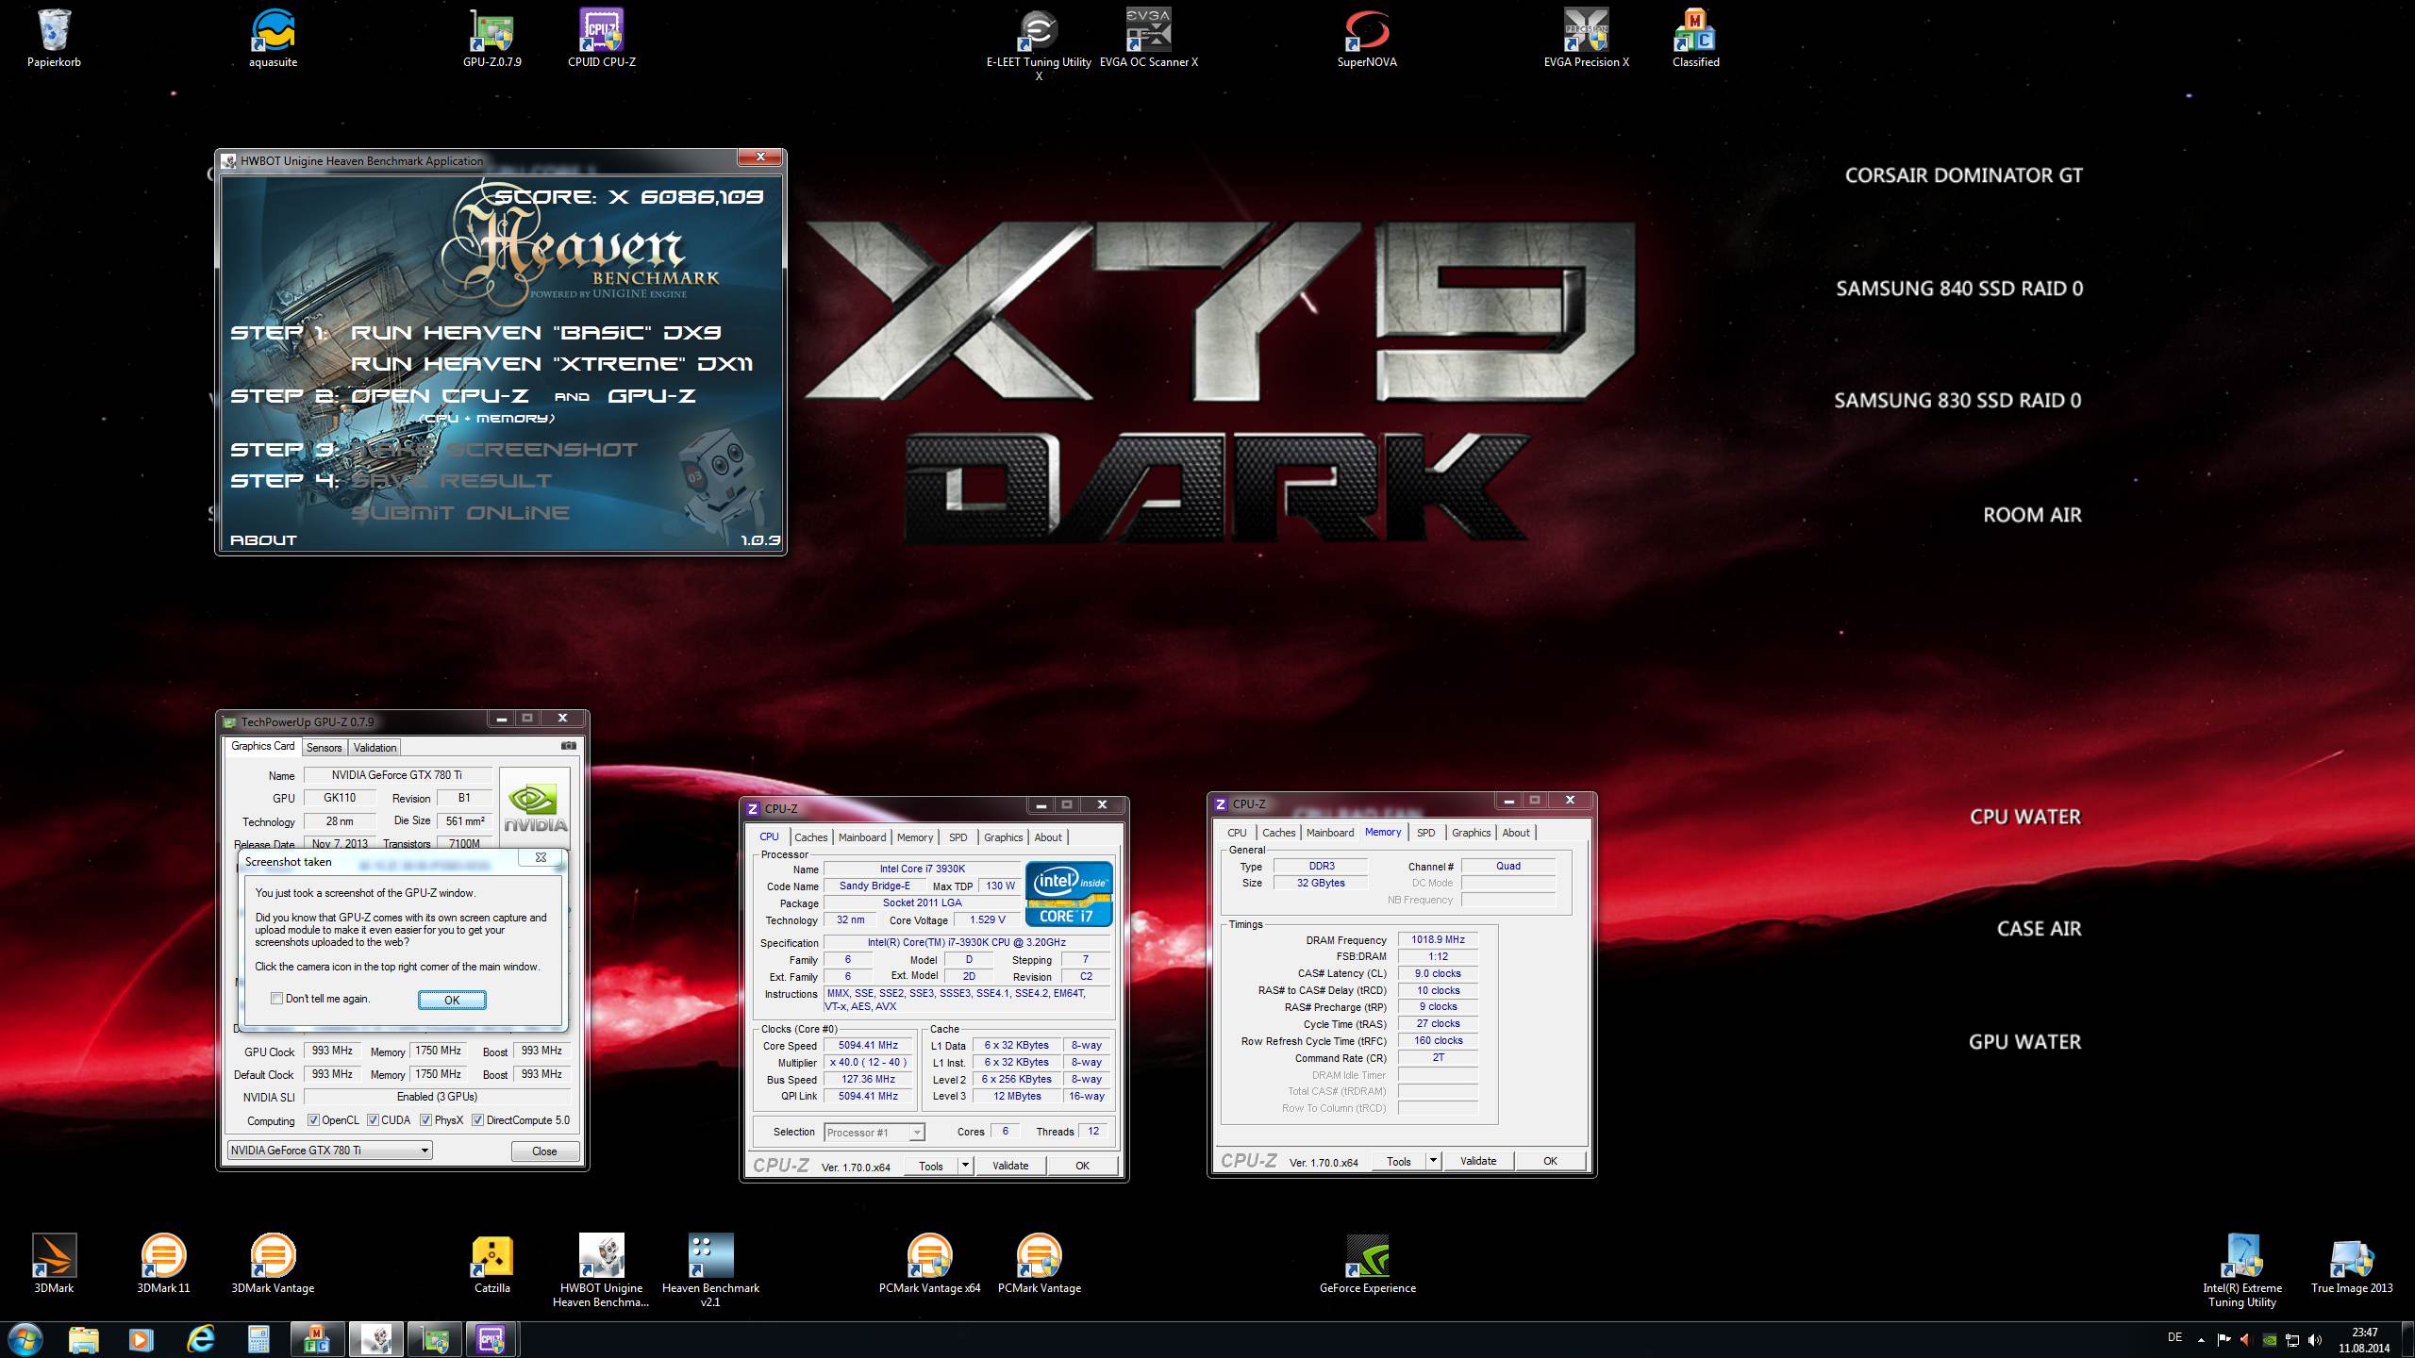Click the GPU-Z camera screenshot icon
This screenshot has height=1358, width=2415.
point(568,746)
